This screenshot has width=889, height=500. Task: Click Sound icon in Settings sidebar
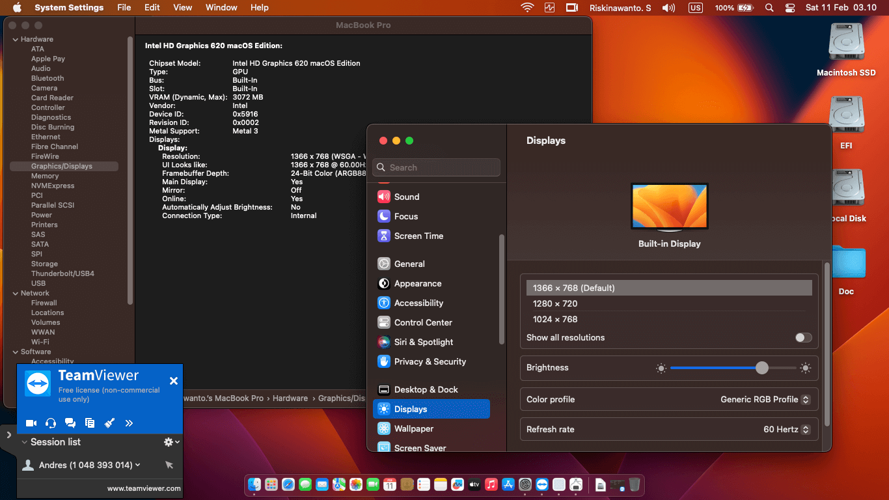(384, 197)
